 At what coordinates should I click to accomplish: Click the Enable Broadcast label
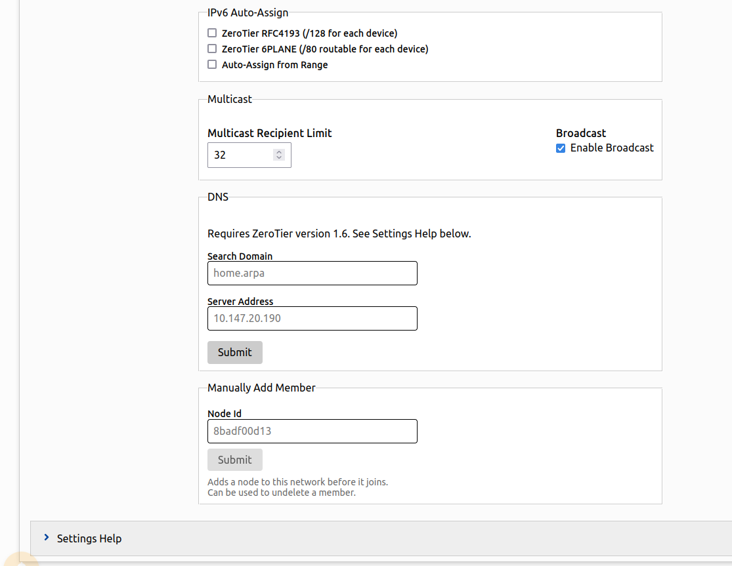[x=612, y=148]
